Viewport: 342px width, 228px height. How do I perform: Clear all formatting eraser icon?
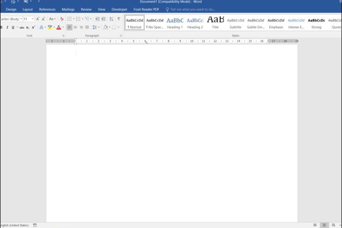(62, 19)
